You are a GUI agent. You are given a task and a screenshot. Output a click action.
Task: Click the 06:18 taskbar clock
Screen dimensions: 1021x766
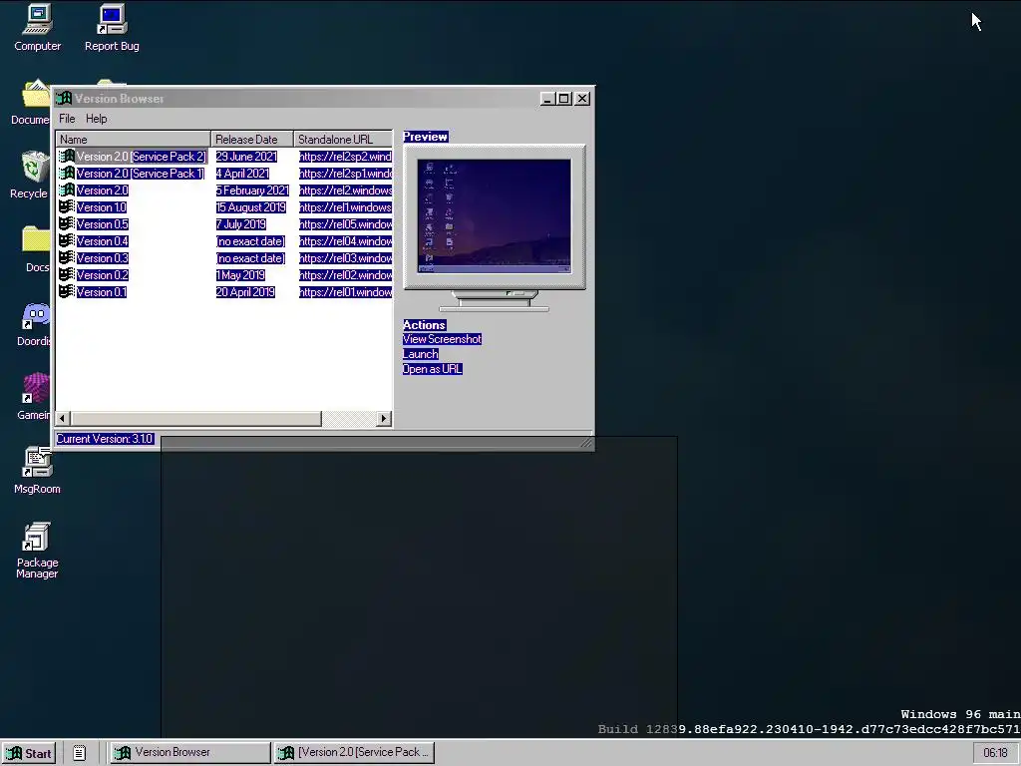coord(996,753)
